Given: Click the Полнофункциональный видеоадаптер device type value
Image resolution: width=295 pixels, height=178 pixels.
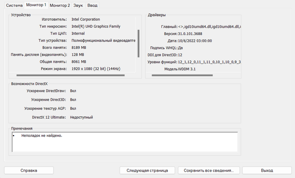Looking at the screenshot, I should point(103,40).
